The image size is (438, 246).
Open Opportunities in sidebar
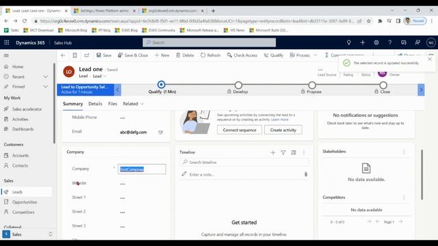(x=25, y=202)
